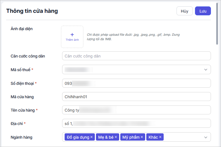This screenshot has height=147, width=221.
Task: Remove the Mỹ phẩm tag
Action: 142,137
